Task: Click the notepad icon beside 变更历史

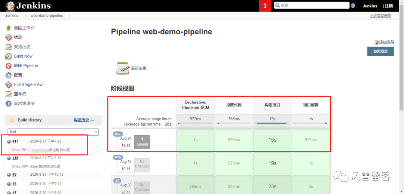Action: (x=9, y=47)
